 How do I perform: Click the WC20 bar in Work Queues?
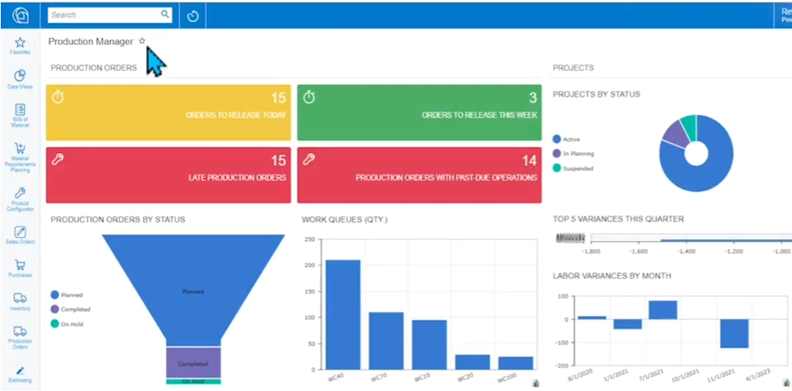(472, 361)
